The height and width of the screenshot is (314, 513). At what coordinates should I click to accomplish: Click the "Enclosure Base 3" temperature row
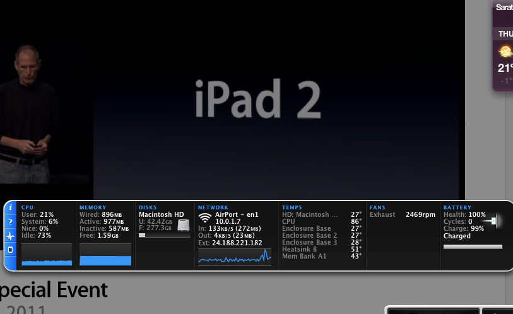tap(322, 242)
